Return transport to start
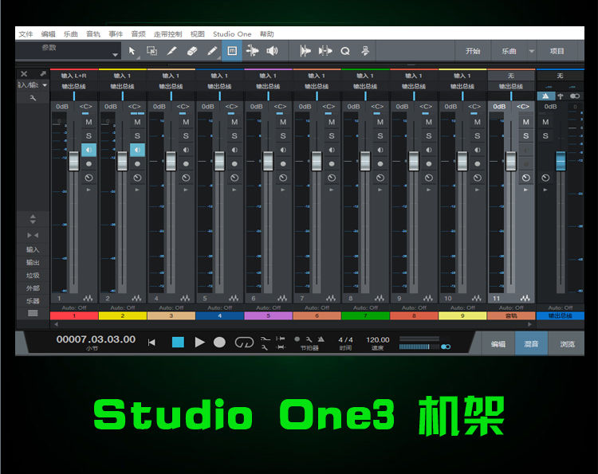The height and width of the screenshot is (474, 598). [x=151, y=343]
